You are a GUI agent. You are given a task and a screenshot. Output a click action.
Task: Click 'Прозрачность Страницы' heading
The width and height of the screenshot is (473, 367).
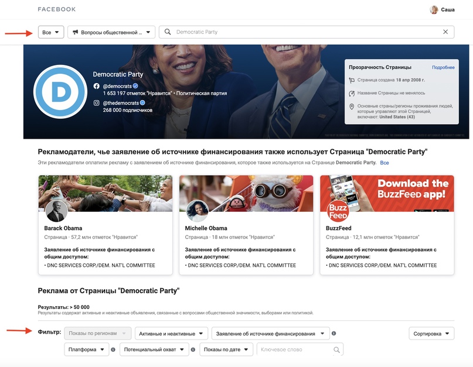coord(380,67)
